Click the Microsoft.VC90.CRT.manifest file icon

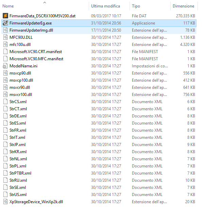(x=5, y=52)
